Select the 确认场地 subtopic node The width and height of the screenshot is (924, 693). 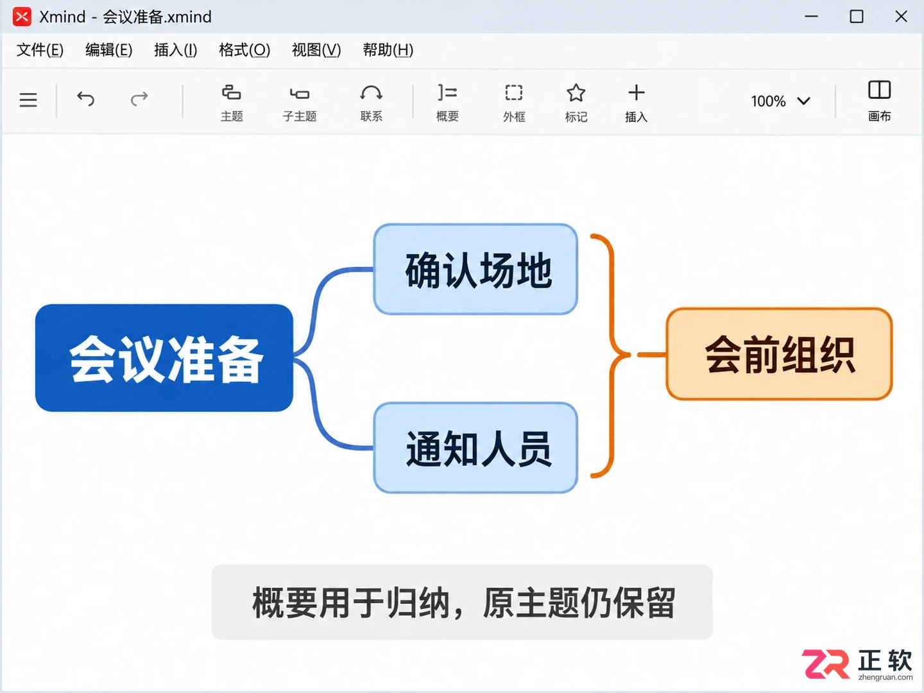(476, 269)
